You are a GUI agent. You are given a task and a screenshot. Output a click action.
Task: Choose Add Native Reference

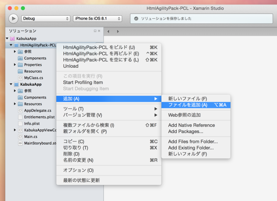(x=196, y=125)
